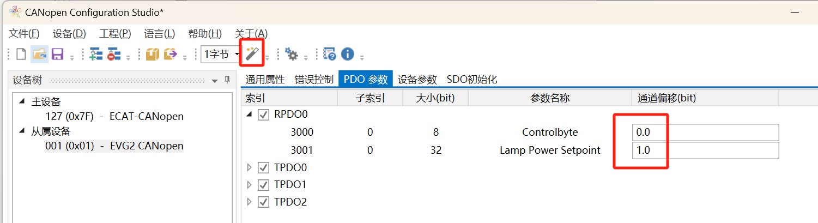The width and height of the screenshot is (818, 223).
Task: Select the Controlbyte parameter name
Action: point(550,132)
